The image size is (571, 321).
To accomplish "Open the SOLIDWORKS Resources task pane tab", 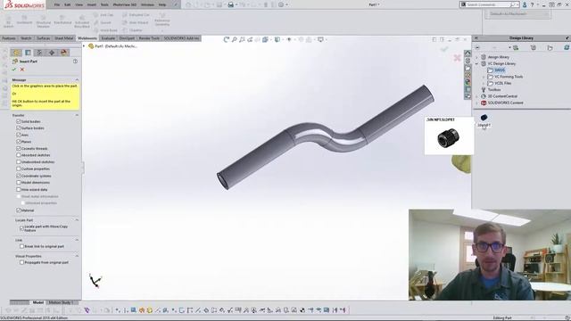I will (x=468, y=53).
